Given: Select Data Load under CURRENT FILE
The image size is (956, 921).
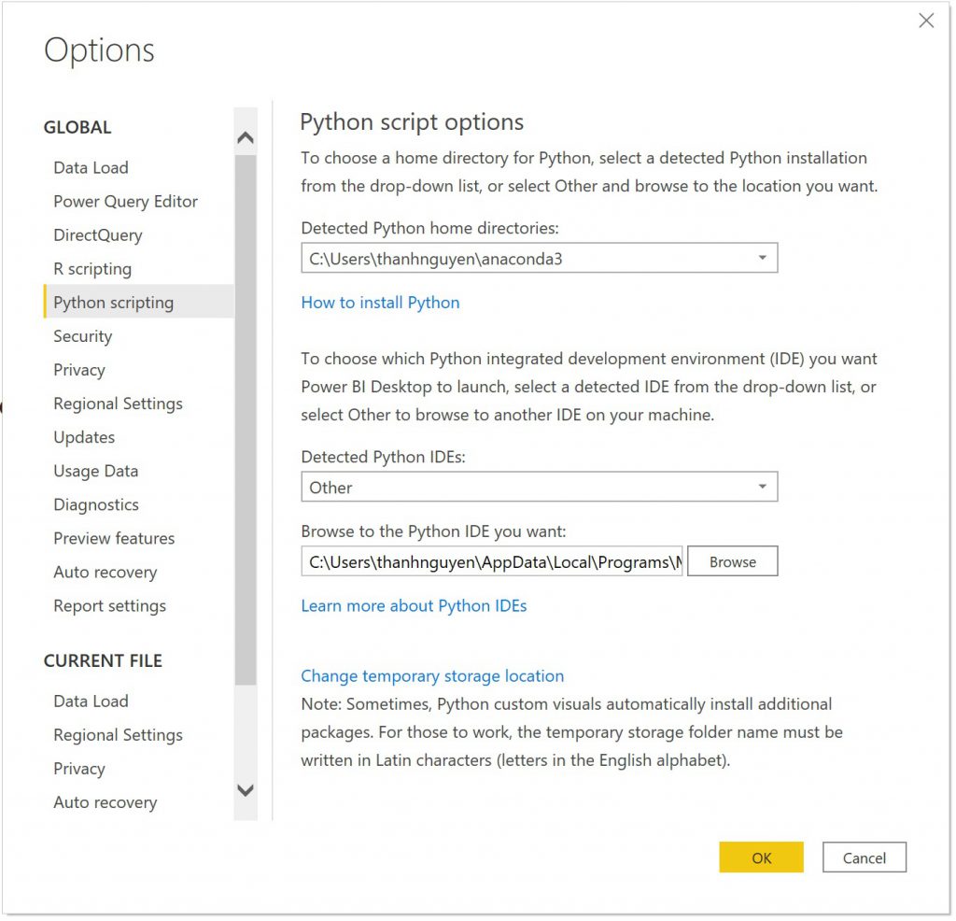Looking at the screenshot, I should 91,701.
